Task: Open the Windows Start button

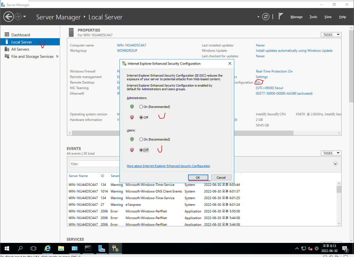Action: 7,248
